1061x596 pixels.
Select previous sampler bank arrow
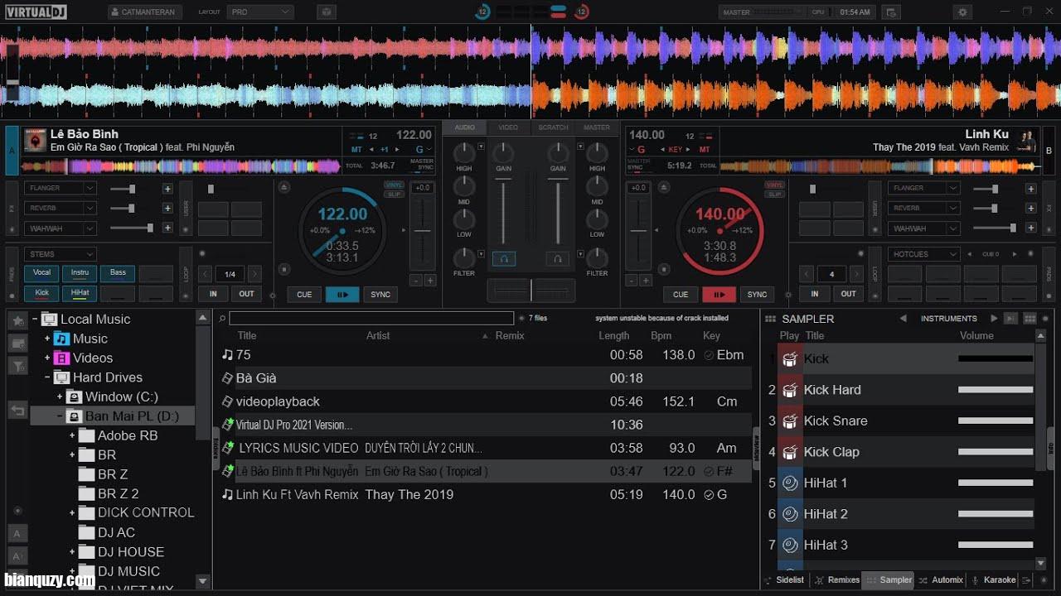pos(903,319)
